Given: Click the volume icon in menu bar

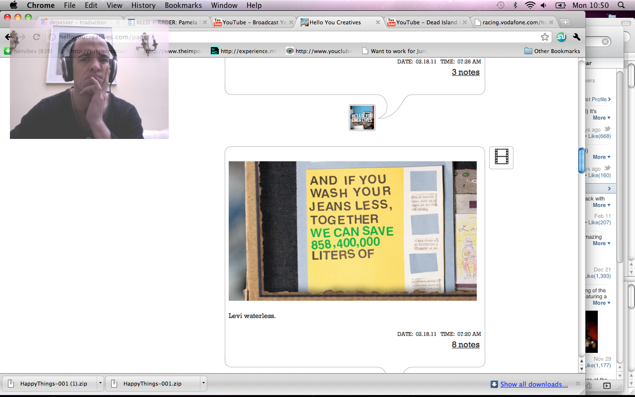Looking at the screenshot, I should coord(544,5).
